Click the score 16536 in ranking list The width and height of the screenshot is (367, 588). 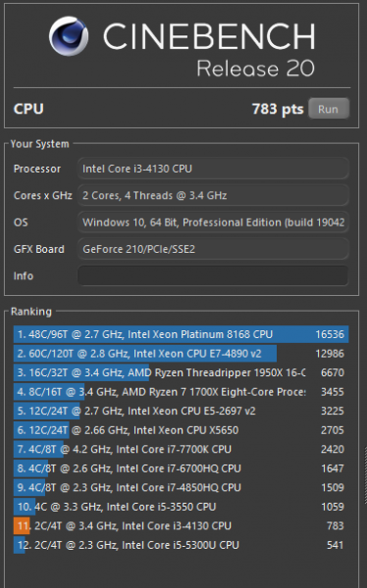[330, 334]
